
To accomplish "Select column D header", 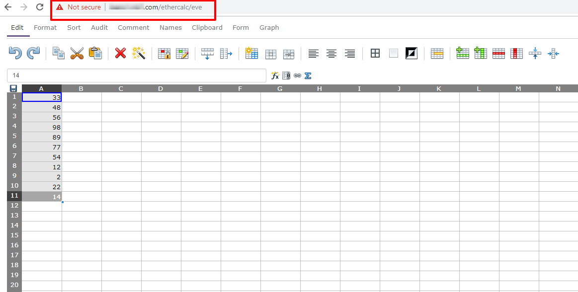I will (161, 88).
